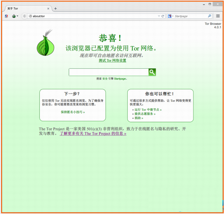
Task: Maximize the browser window
Action: [x=210, y=4]
